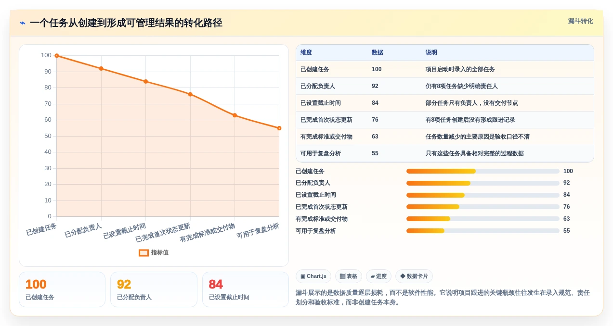Click the 已完成首次状态更新 progress bar
Screen dimensions: 613x326
point(483,207)
